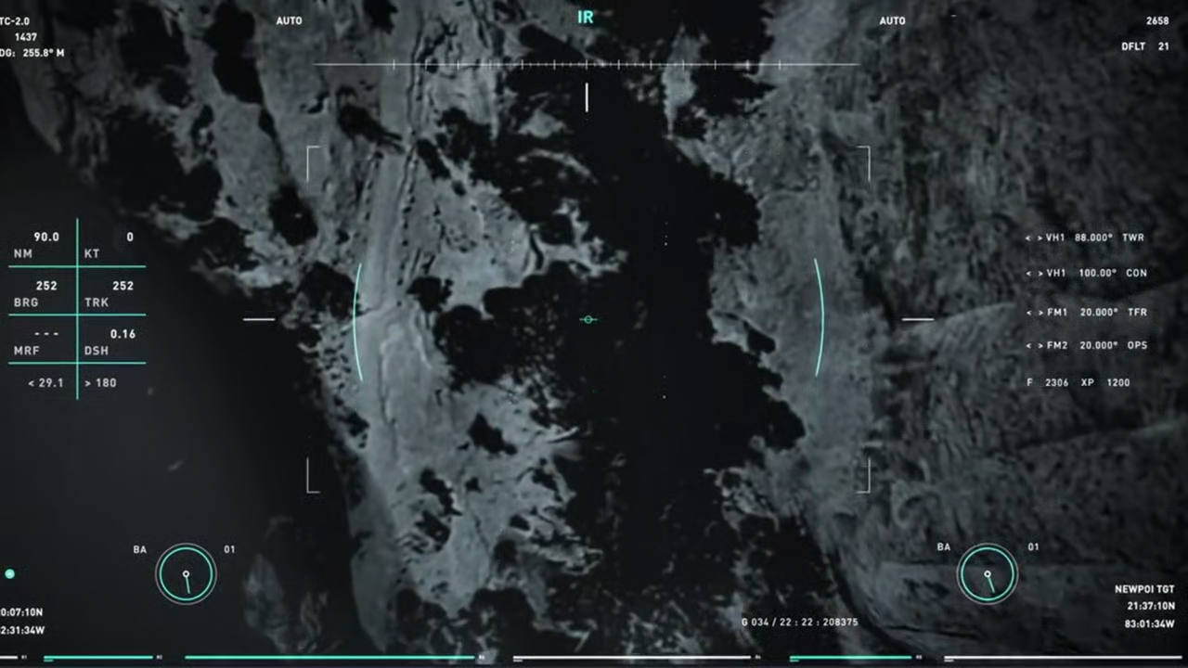Click the left BA compass dial
The height and width of the screenshot is (668, 1188).
(186, 573)
